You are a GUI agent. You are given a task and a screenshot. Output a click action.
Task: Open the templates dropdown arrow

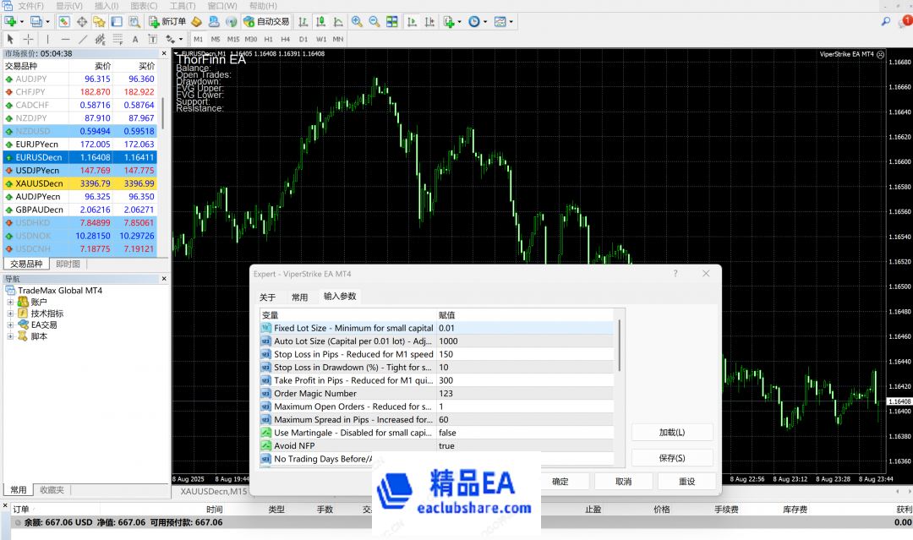[x=511, y=21]
